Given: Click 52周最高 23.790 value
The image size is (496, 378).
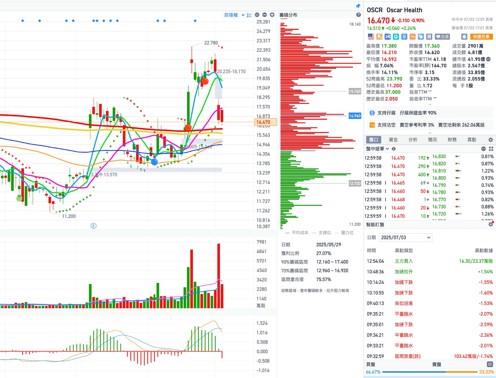Looking at the screenshot, I should coord(394,79).
